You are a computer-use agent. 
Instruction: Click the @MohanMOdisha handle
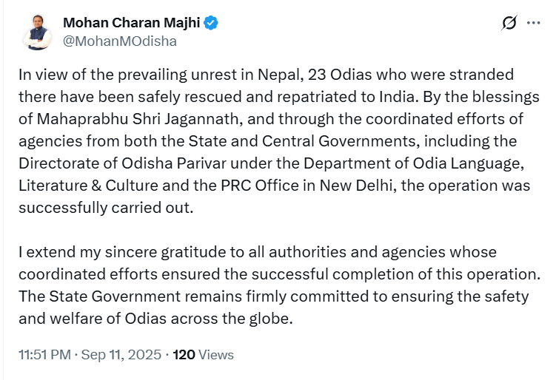click(120, 41)
